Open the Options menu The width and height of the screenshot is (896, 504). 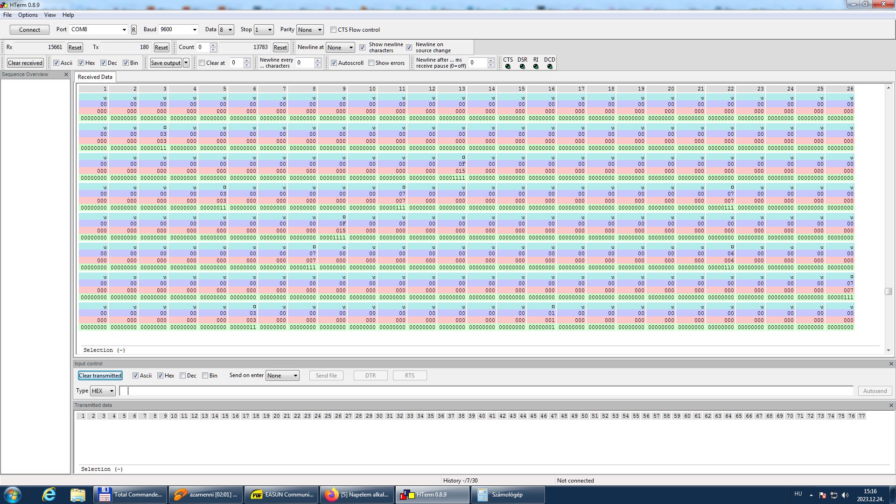(28, 15)
